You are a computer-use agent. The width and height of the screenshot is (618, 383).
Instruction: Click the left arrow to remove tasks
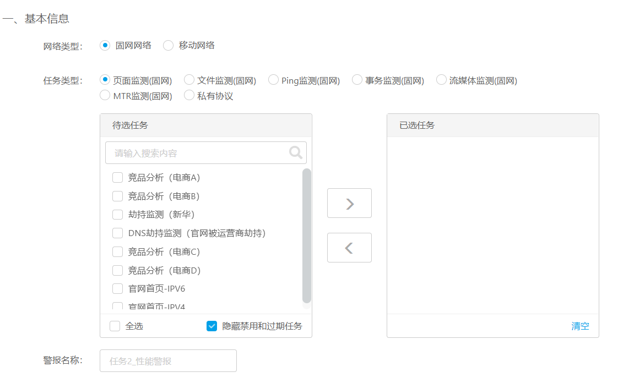tap(349, 248)
